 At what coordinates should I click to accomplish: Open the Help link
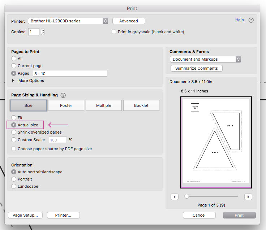(x=239, y=20)
